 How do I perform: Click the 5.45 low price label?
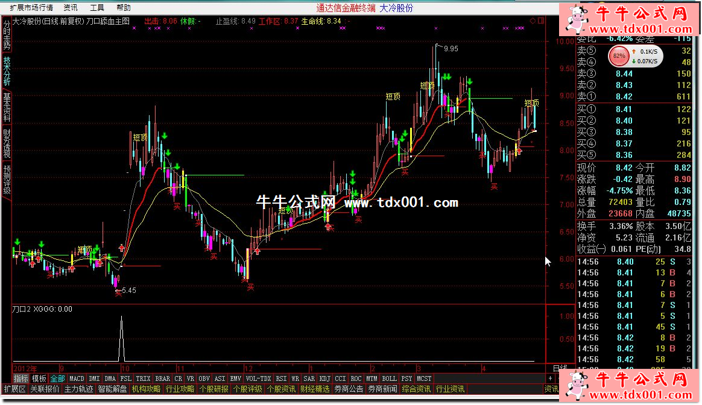(128, 290)
